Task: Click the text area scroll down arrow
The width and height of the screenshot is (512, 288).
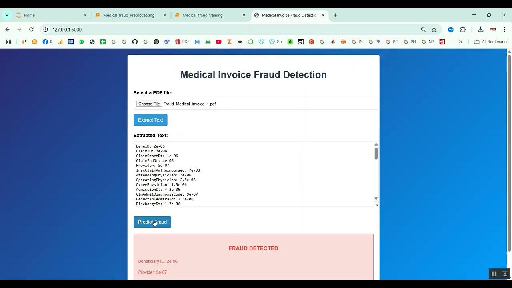Action: pos(376,198)
